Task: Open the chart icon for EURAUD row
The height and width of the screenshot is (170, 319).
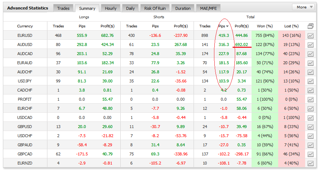Action: [x=311, y=63]
